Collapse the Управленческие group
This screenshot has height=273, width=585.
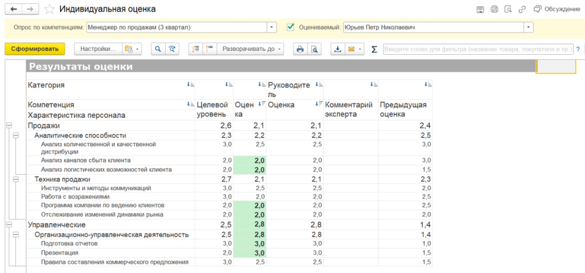9,224
